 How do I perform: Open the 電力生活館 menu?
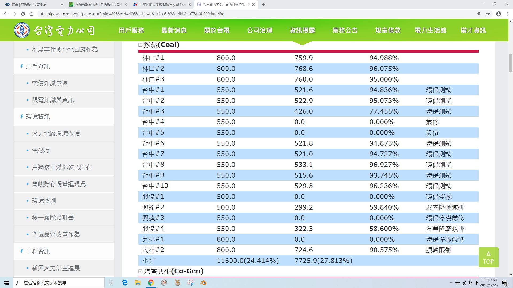(430, 30)
